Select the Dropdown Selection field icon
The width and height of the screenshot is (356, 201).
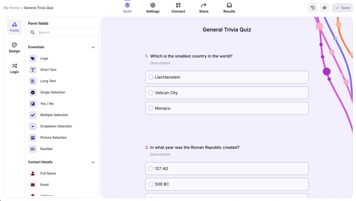click(33, 126)
